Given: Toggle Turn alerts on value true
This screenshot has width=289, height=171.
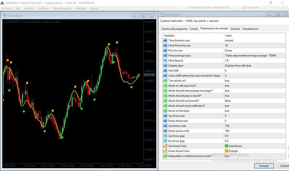Looking at the screenshot, I should click(227, 81).
